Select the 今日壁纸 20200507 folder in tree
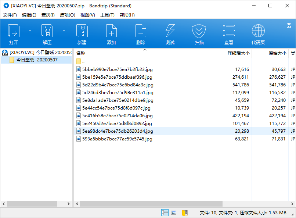 37,60
